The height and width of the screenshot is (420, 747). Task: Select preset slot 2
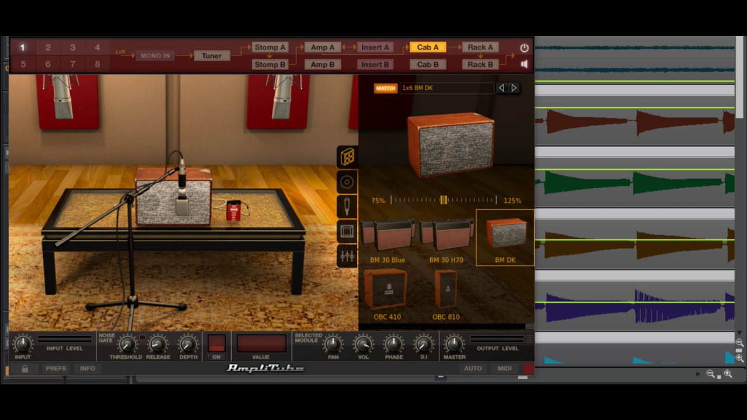tap(48, 47)
